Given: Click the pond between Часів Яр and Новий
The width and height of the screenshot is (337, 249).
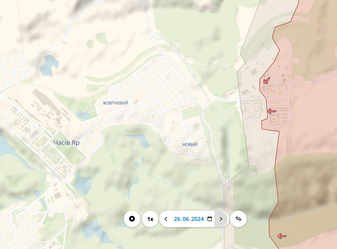Looking at the screenshot, I should (137, 141).
